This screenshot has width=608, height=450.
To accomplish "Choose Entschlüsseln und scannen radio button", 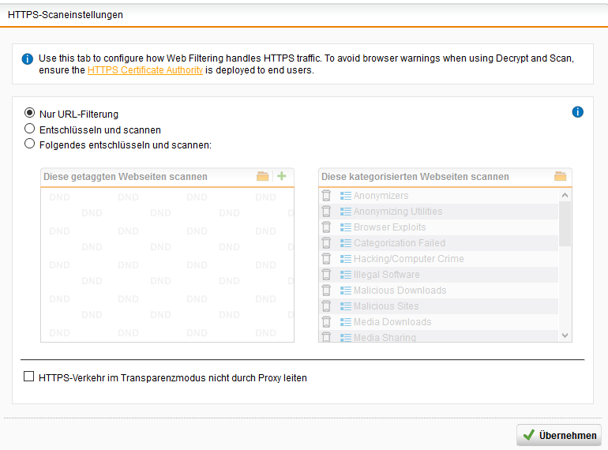I will 30,129.
